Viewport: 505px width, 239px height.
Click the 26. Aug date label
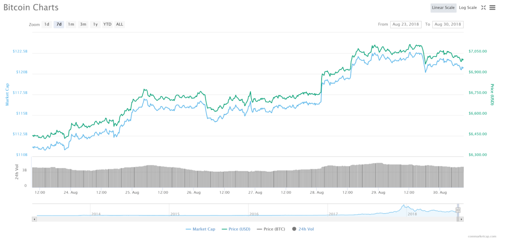click(194, 193)
